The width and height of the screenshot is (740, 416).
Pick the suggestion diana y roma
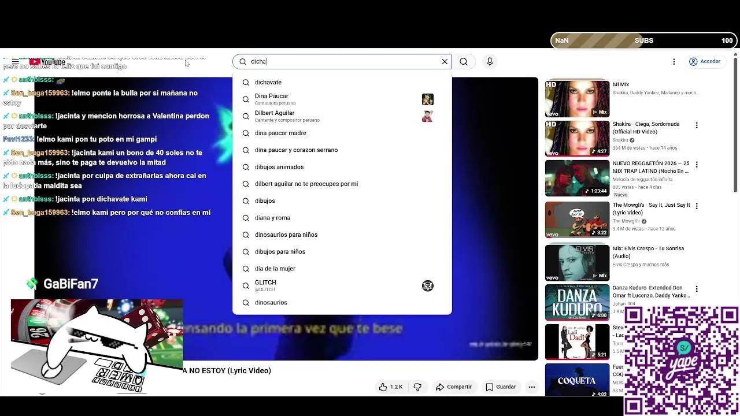[342, 218]
